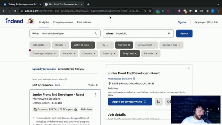Open Within 50 miles dropdown
This screenshot has height=125, width=222.
[x=83, y=45]
